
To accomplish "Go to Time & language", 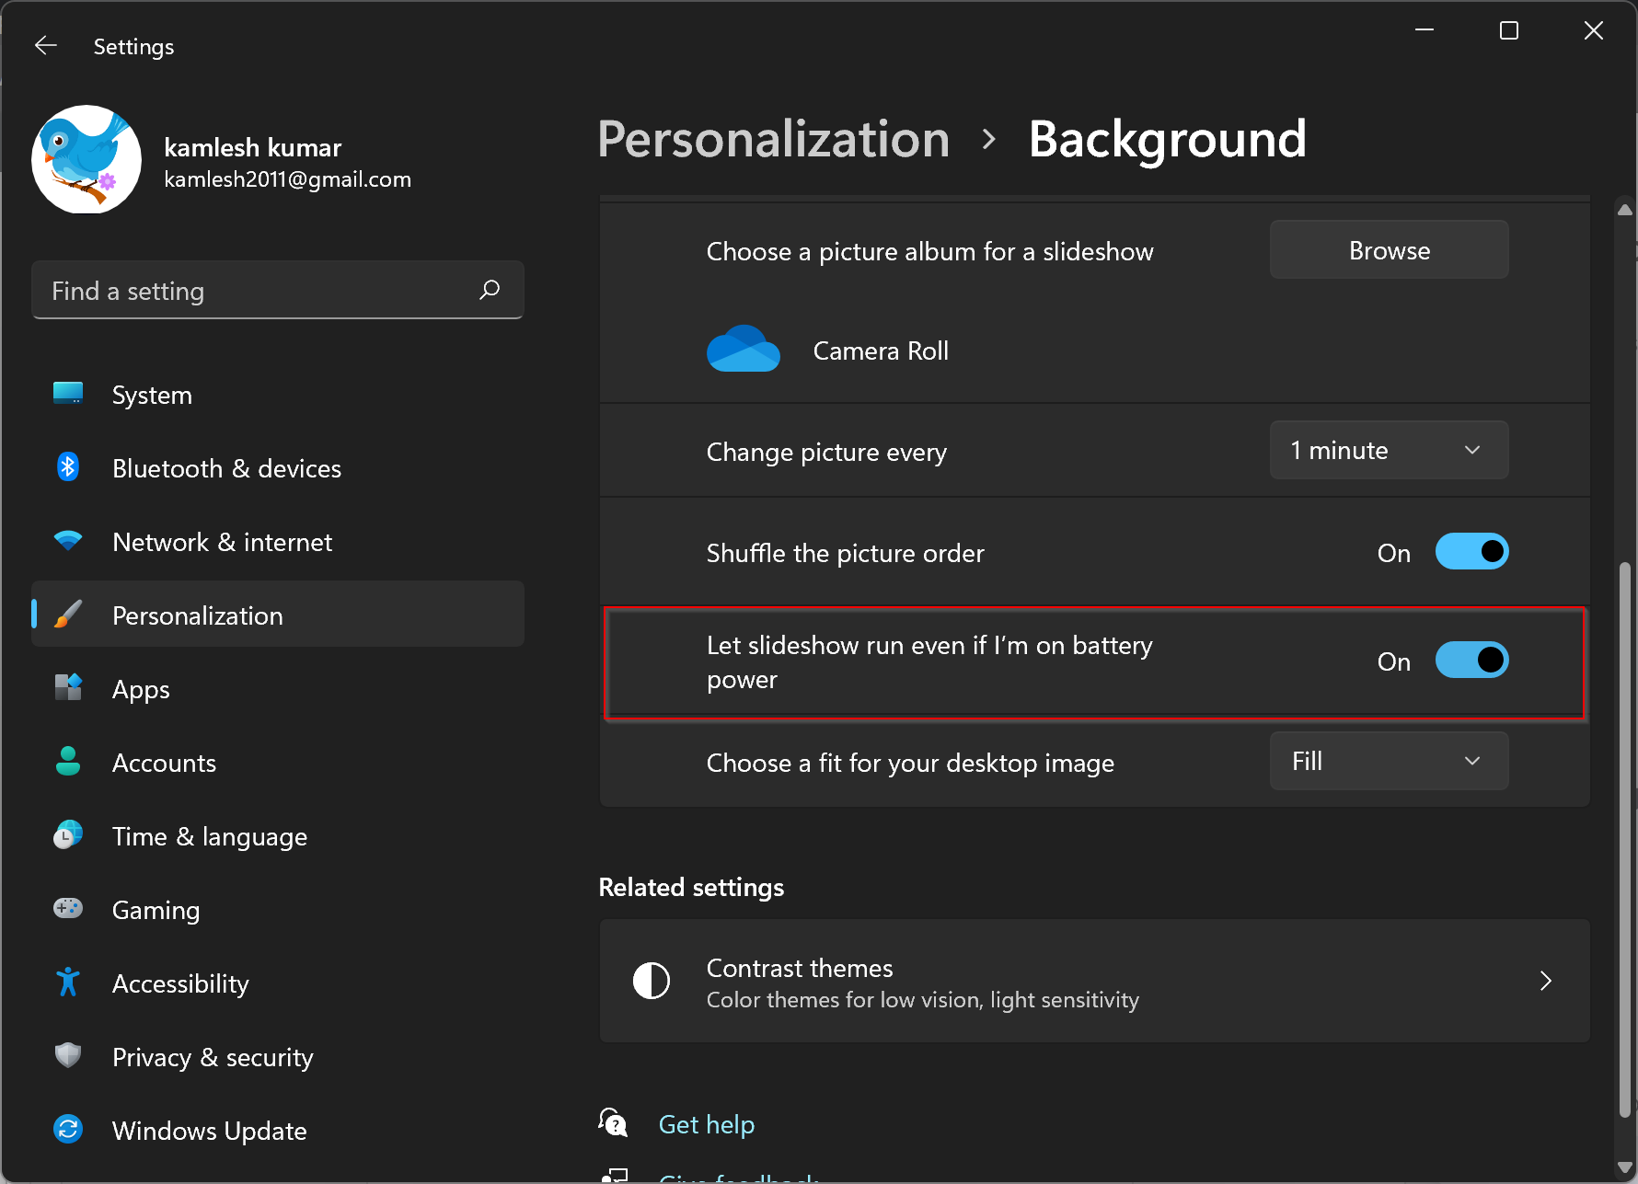I will pyautogui.click(x=278, y=836).
